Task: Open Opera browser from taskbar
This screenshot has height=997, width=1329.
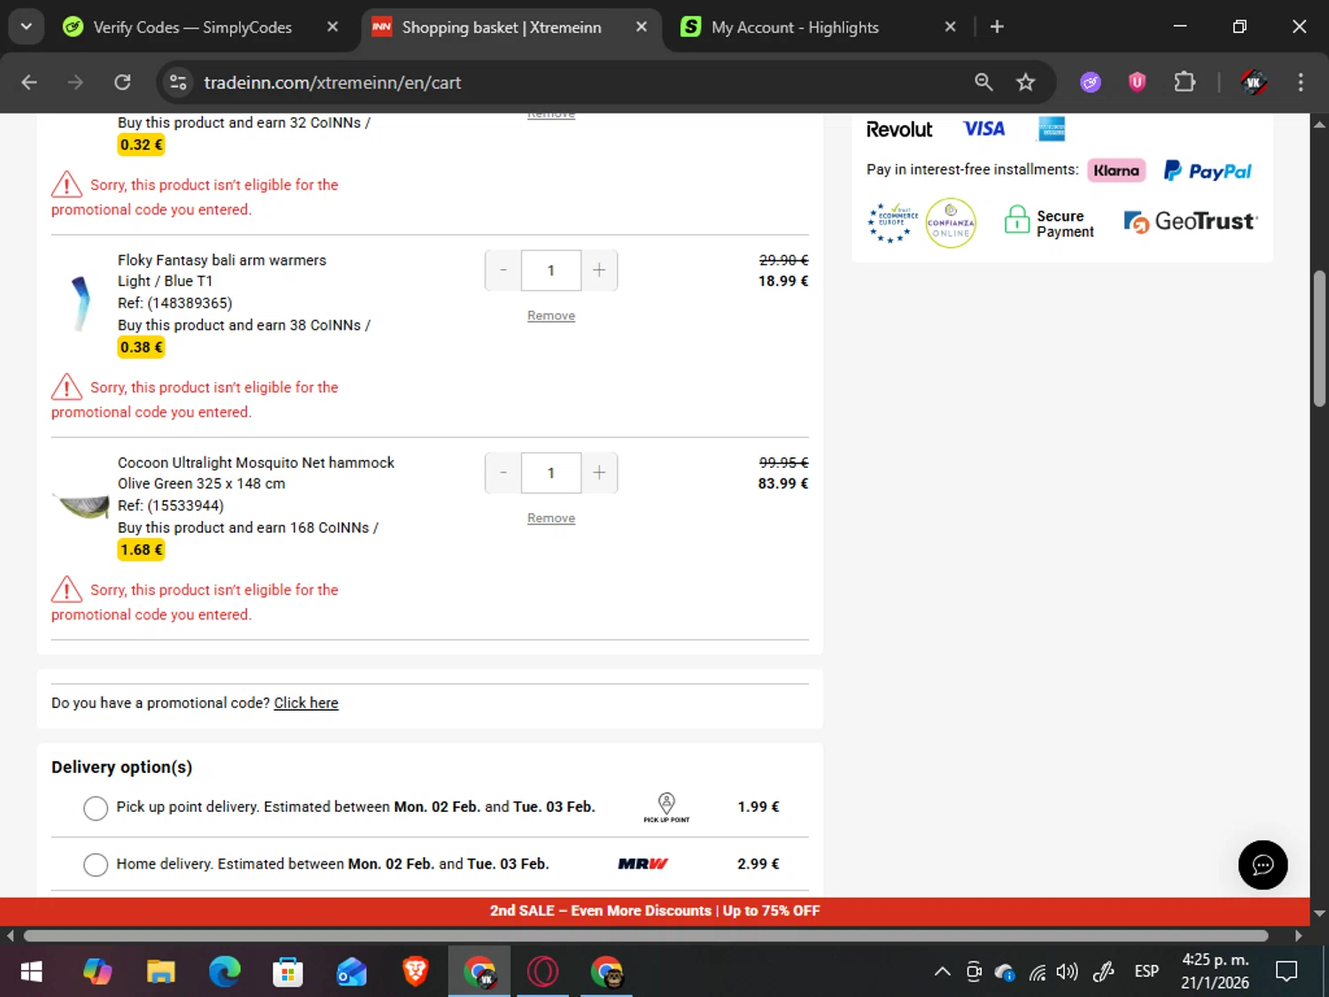Action: pos(543,972)
